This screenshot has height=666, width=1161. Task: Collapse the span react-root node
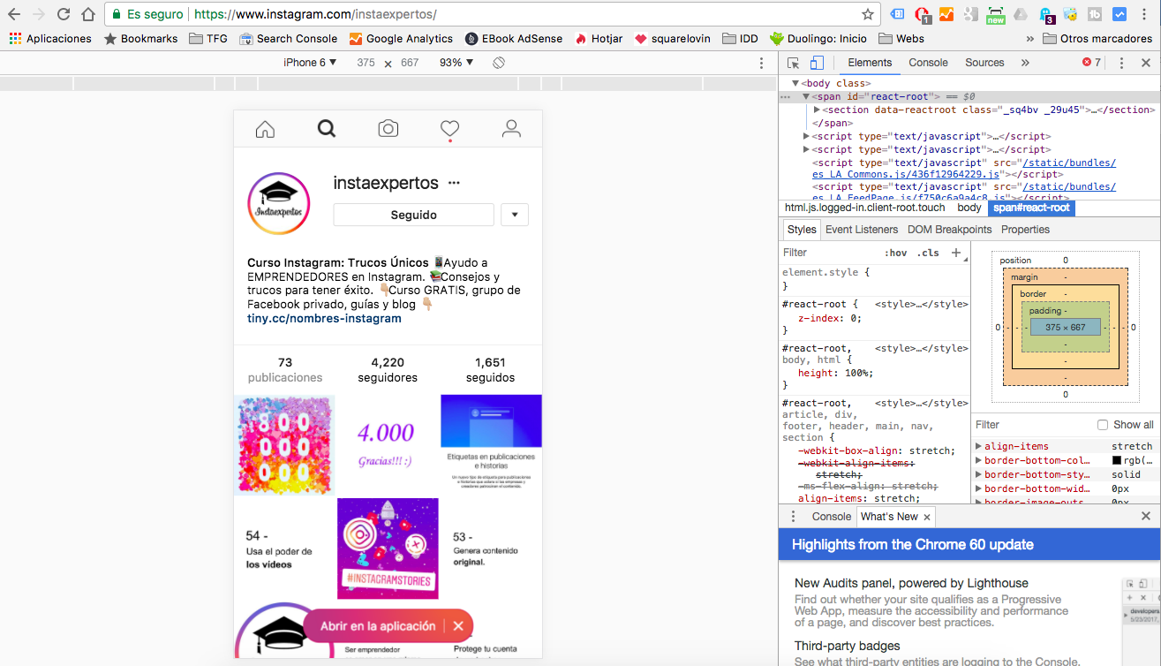pyautogui.click(x=806, y=96)
